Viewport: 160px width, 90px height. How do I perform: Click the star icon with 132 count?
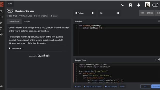coord(7,16)
